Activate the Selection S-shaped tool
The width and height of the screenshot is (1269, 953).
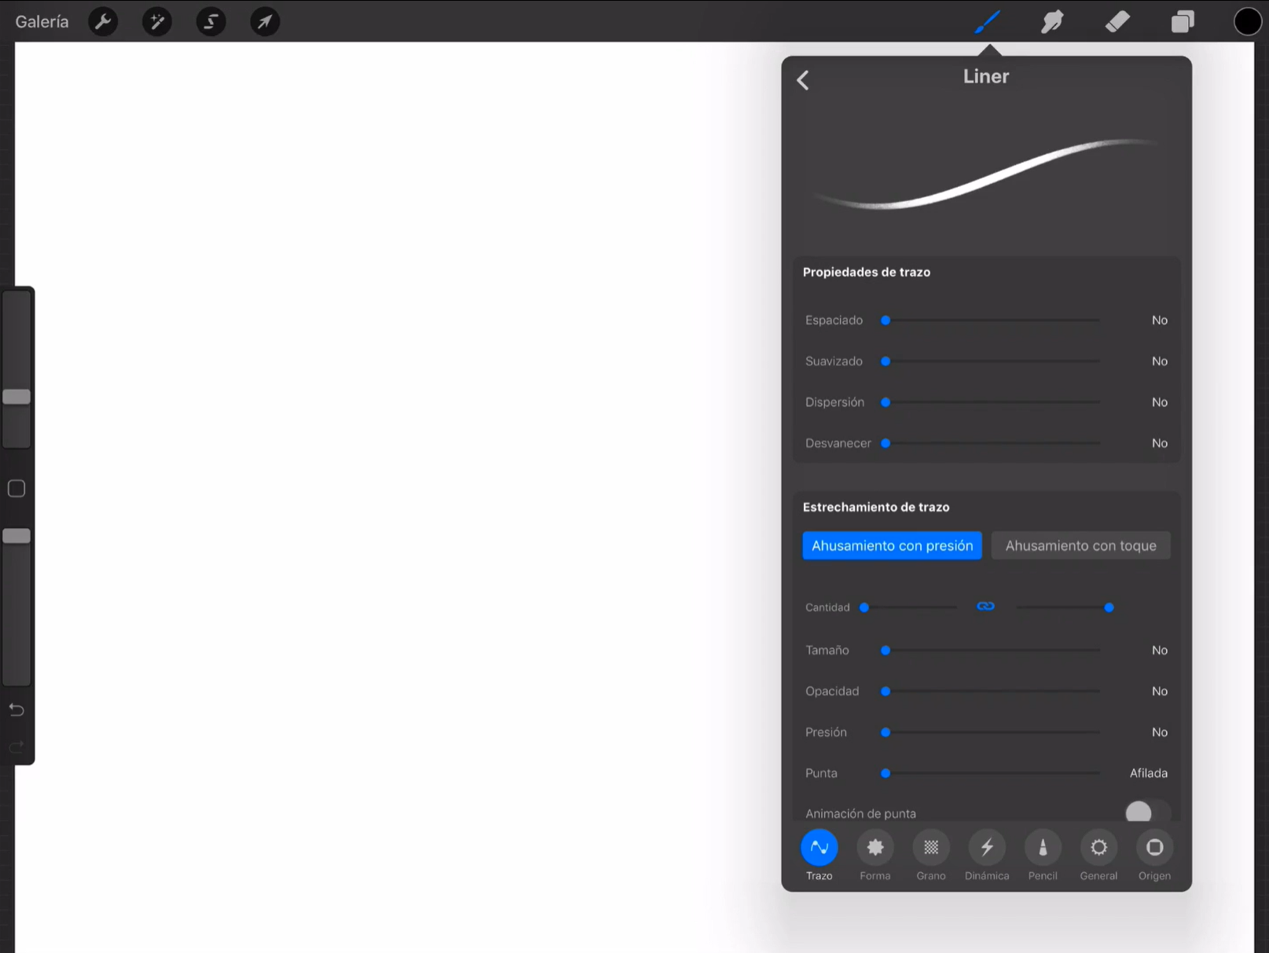pyautogui.click(x=211, y=21)
